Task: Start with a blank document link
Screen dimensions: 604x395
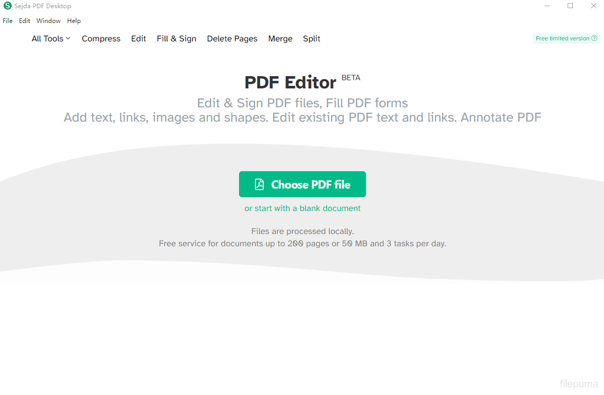Action: click(x=303, y=208)
